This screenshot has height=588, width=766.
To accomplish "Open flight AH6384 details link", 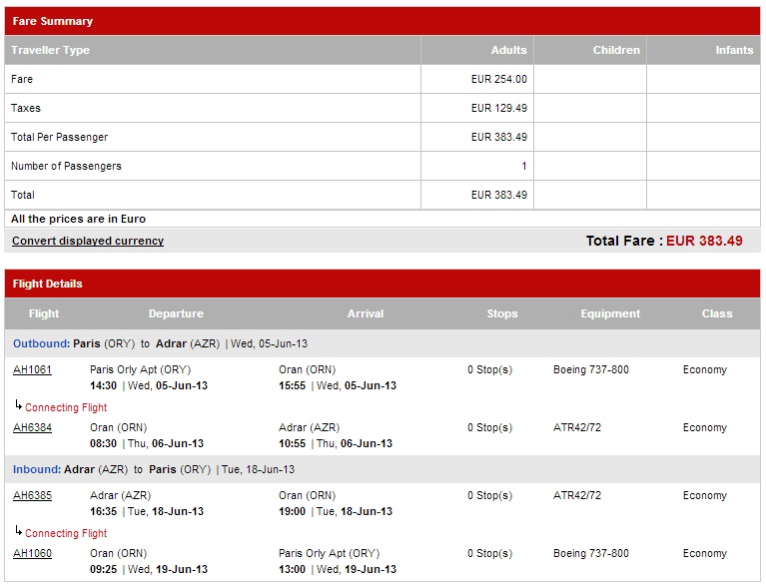I will (32, 427).
